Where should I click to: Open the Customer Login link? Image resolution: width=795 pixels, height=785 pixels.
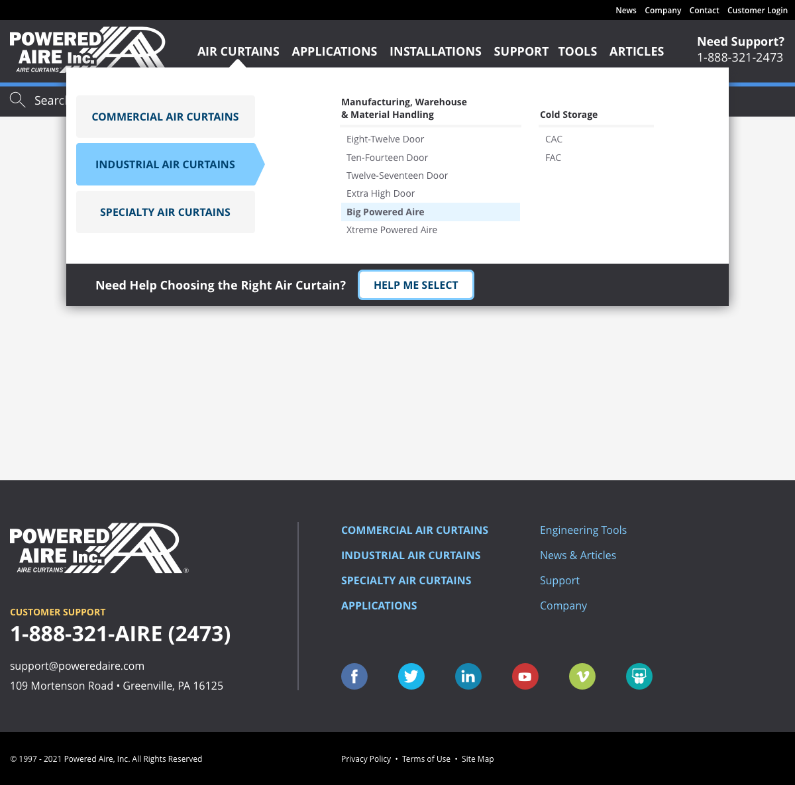[757, 10]
